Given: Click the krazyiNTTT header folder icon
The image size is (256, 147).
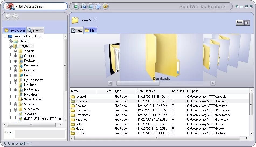Looking at the screenshot, I should point(75,20).
